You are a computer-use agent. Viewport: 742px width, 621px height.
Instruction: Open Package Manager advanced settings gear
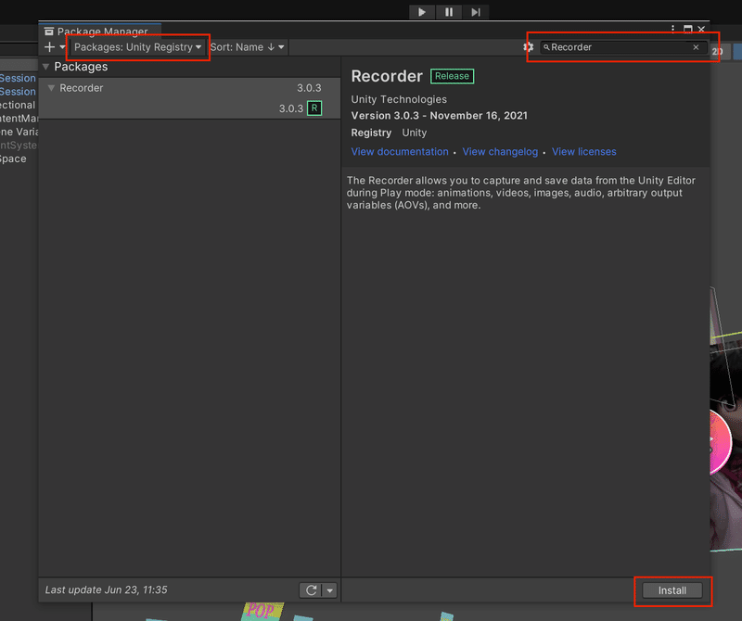(528, 47)
